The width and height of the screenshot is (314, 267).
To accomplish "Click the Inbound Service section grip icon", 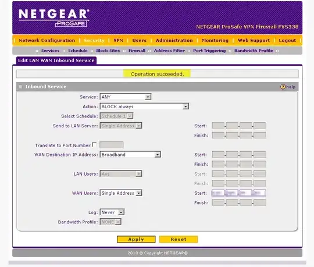I will click(x=20, y=87).
